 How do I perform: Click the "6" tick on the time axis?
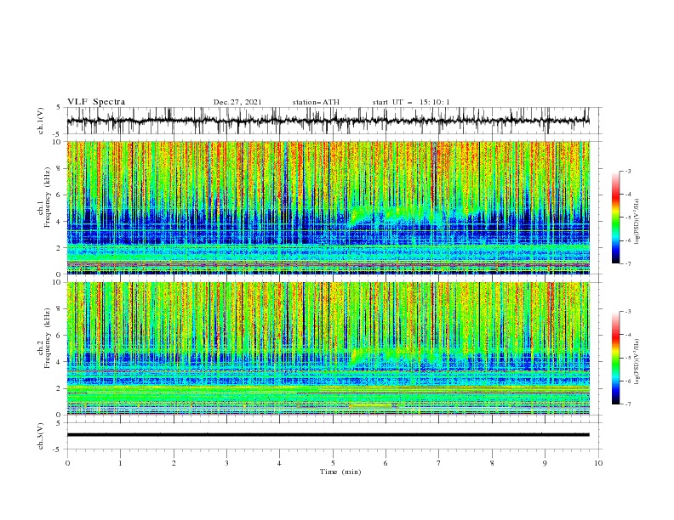(x=386, y=463)
